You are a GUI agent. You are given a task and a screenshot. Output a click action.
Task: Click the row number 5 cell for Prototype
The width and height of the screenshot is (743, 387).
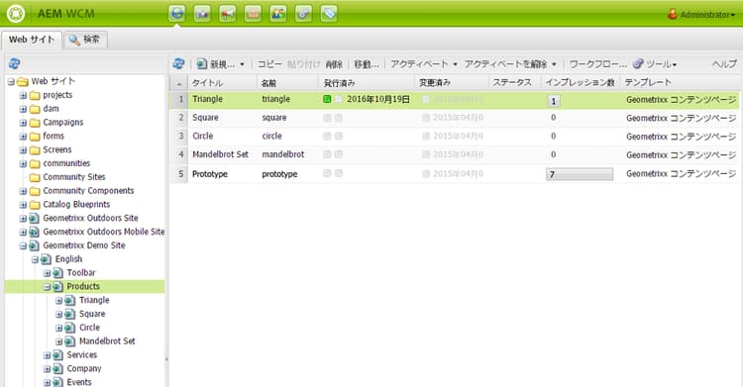tap(179, 174)
